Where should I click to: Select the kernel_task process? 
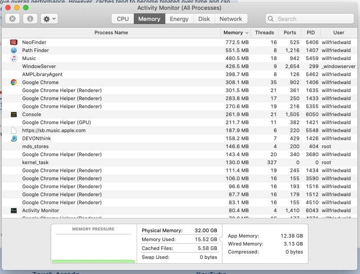(x=36, y=162)
